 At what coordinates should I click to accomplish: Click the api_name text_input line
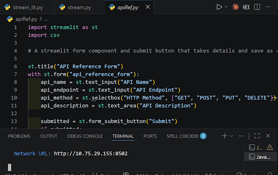coord(98,82)
